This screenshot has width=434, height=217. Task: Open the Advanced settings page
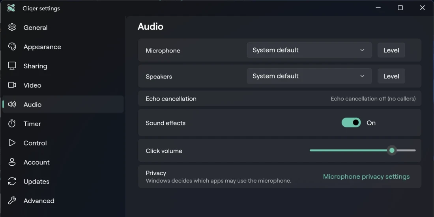(x=63, y=200)
